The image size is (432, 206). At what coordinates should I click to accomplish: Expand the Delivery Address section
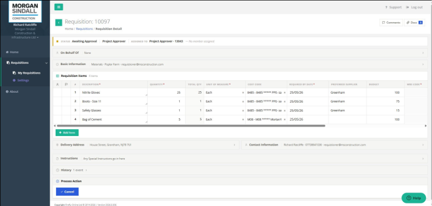(x=146, y=145)
